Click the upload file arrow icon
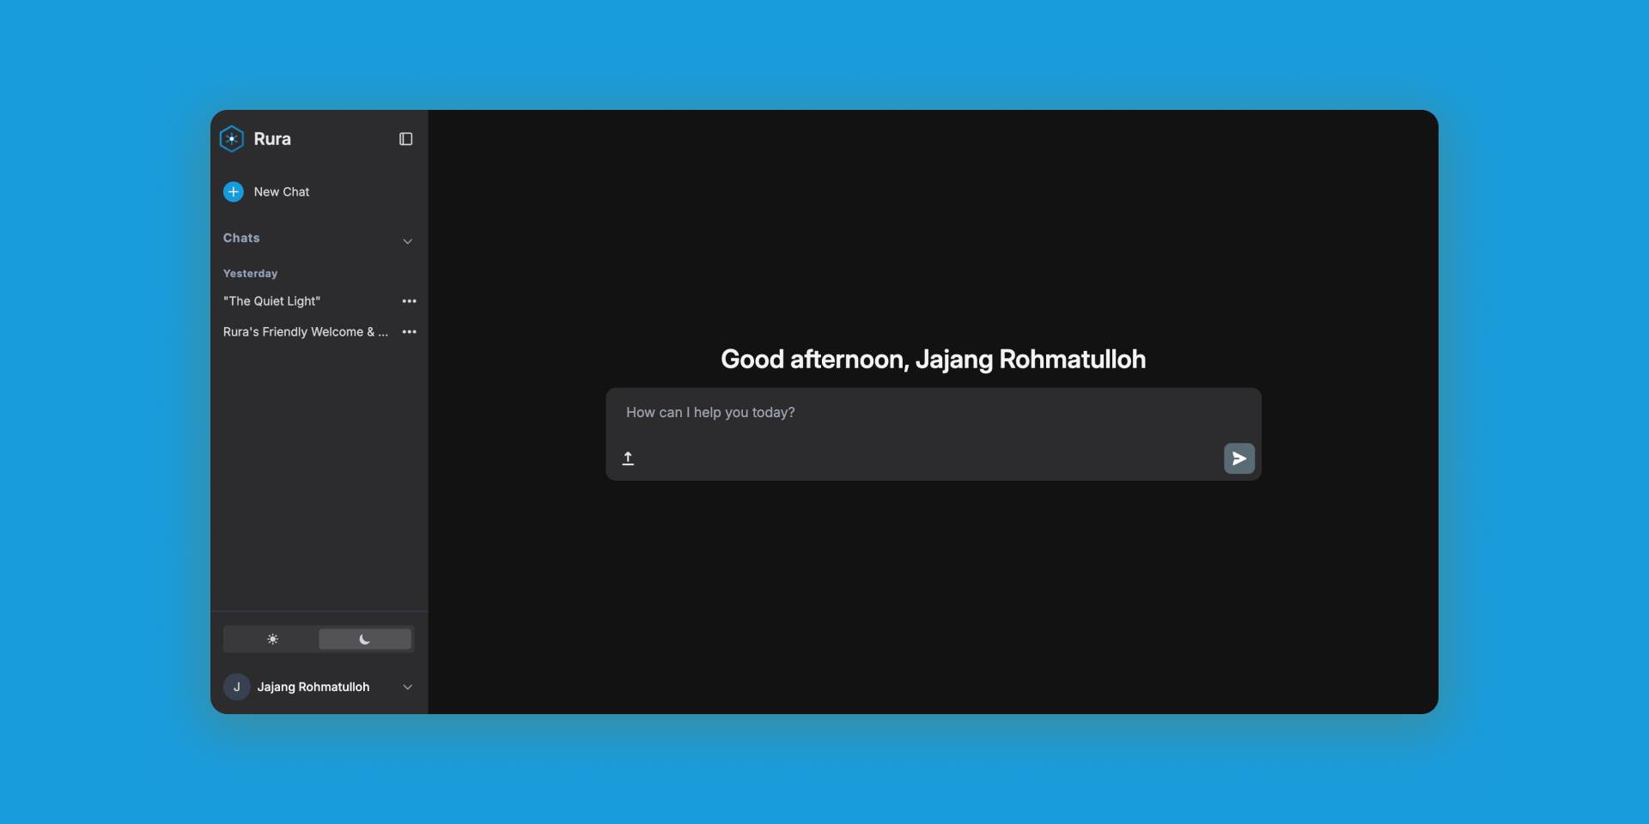This screenshot has height=824, width=1649. 628,458
